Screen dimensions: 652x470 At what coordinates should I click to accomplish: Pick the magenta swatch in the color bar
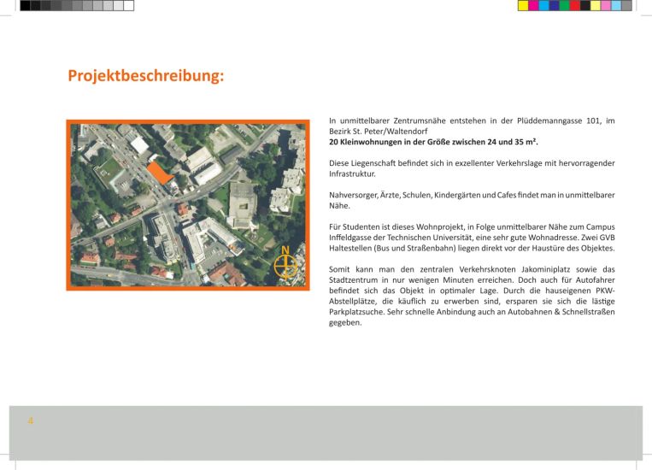pyautogui.click(x=533, y=5)
